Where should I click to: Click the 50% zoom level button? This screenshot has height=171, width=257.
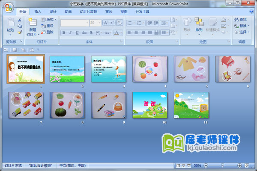tap(197, 165)
